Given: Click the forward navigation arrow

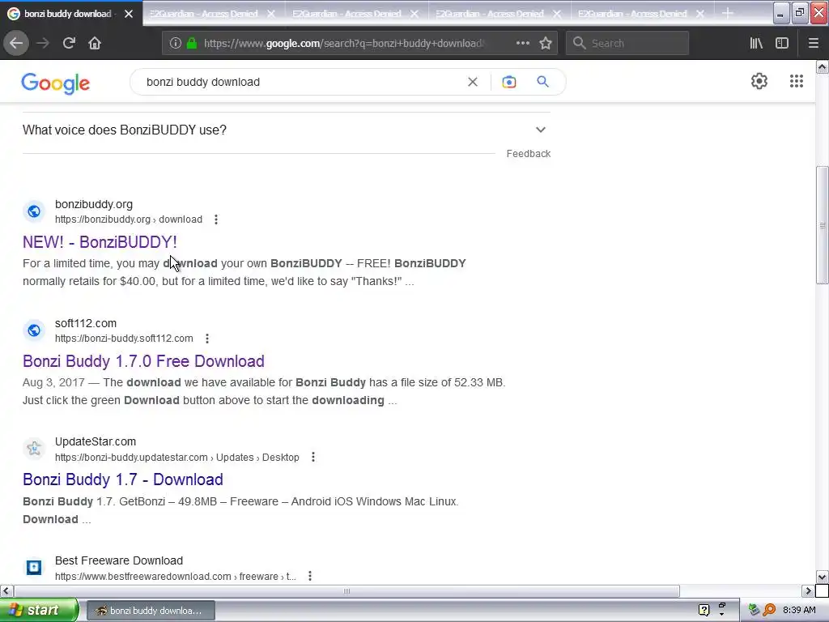Looking at the screenshot, I should point(43,44).
